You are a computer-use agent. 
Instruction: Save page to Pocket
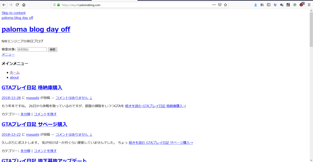[x=219, y=5]
